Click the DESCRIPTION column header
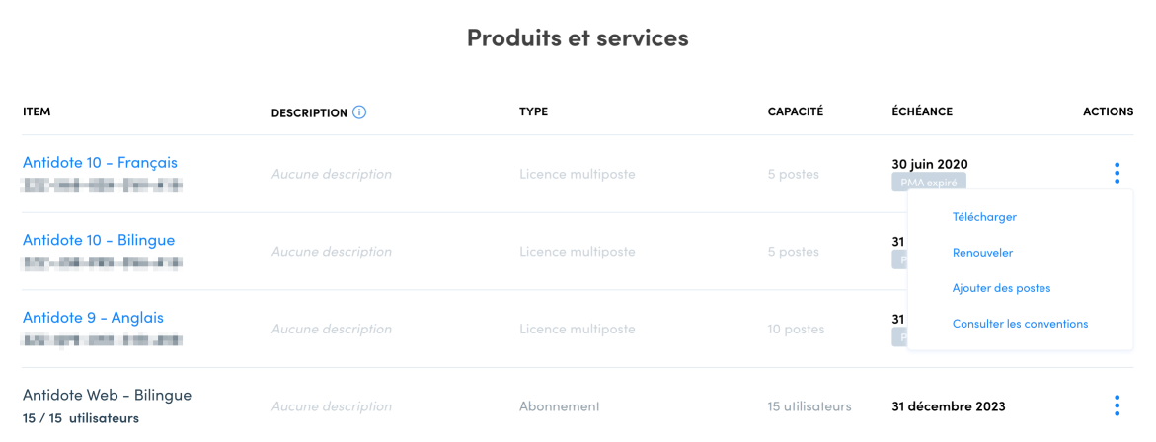The height and width of the screenshot is (442, 1156). pos(309,113)
